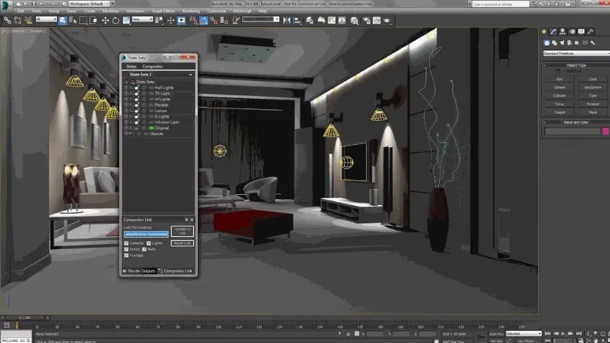Open the Hierarchy command panel tab

[563, 31]
